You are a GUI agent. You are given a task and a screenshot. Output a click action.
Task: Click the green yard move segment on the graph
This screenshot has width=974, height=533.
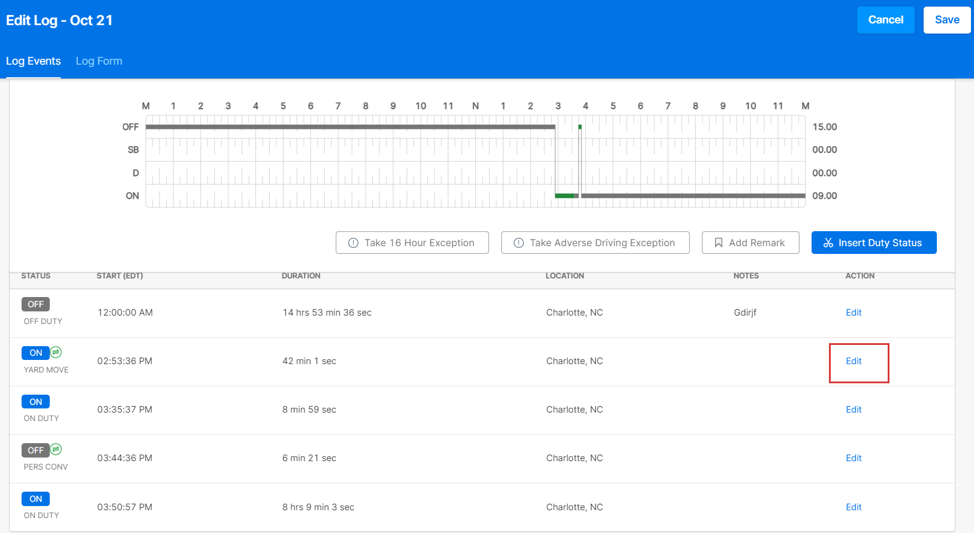(x=565, y=196)
